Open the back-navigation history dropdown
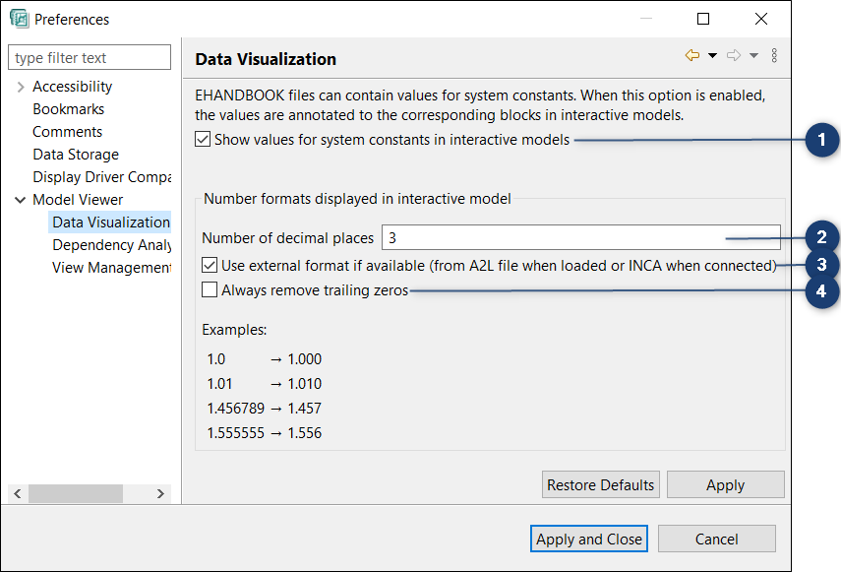 711,55
